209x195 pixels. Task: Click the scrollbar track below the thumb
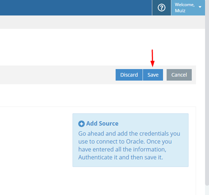click(207, 190)
